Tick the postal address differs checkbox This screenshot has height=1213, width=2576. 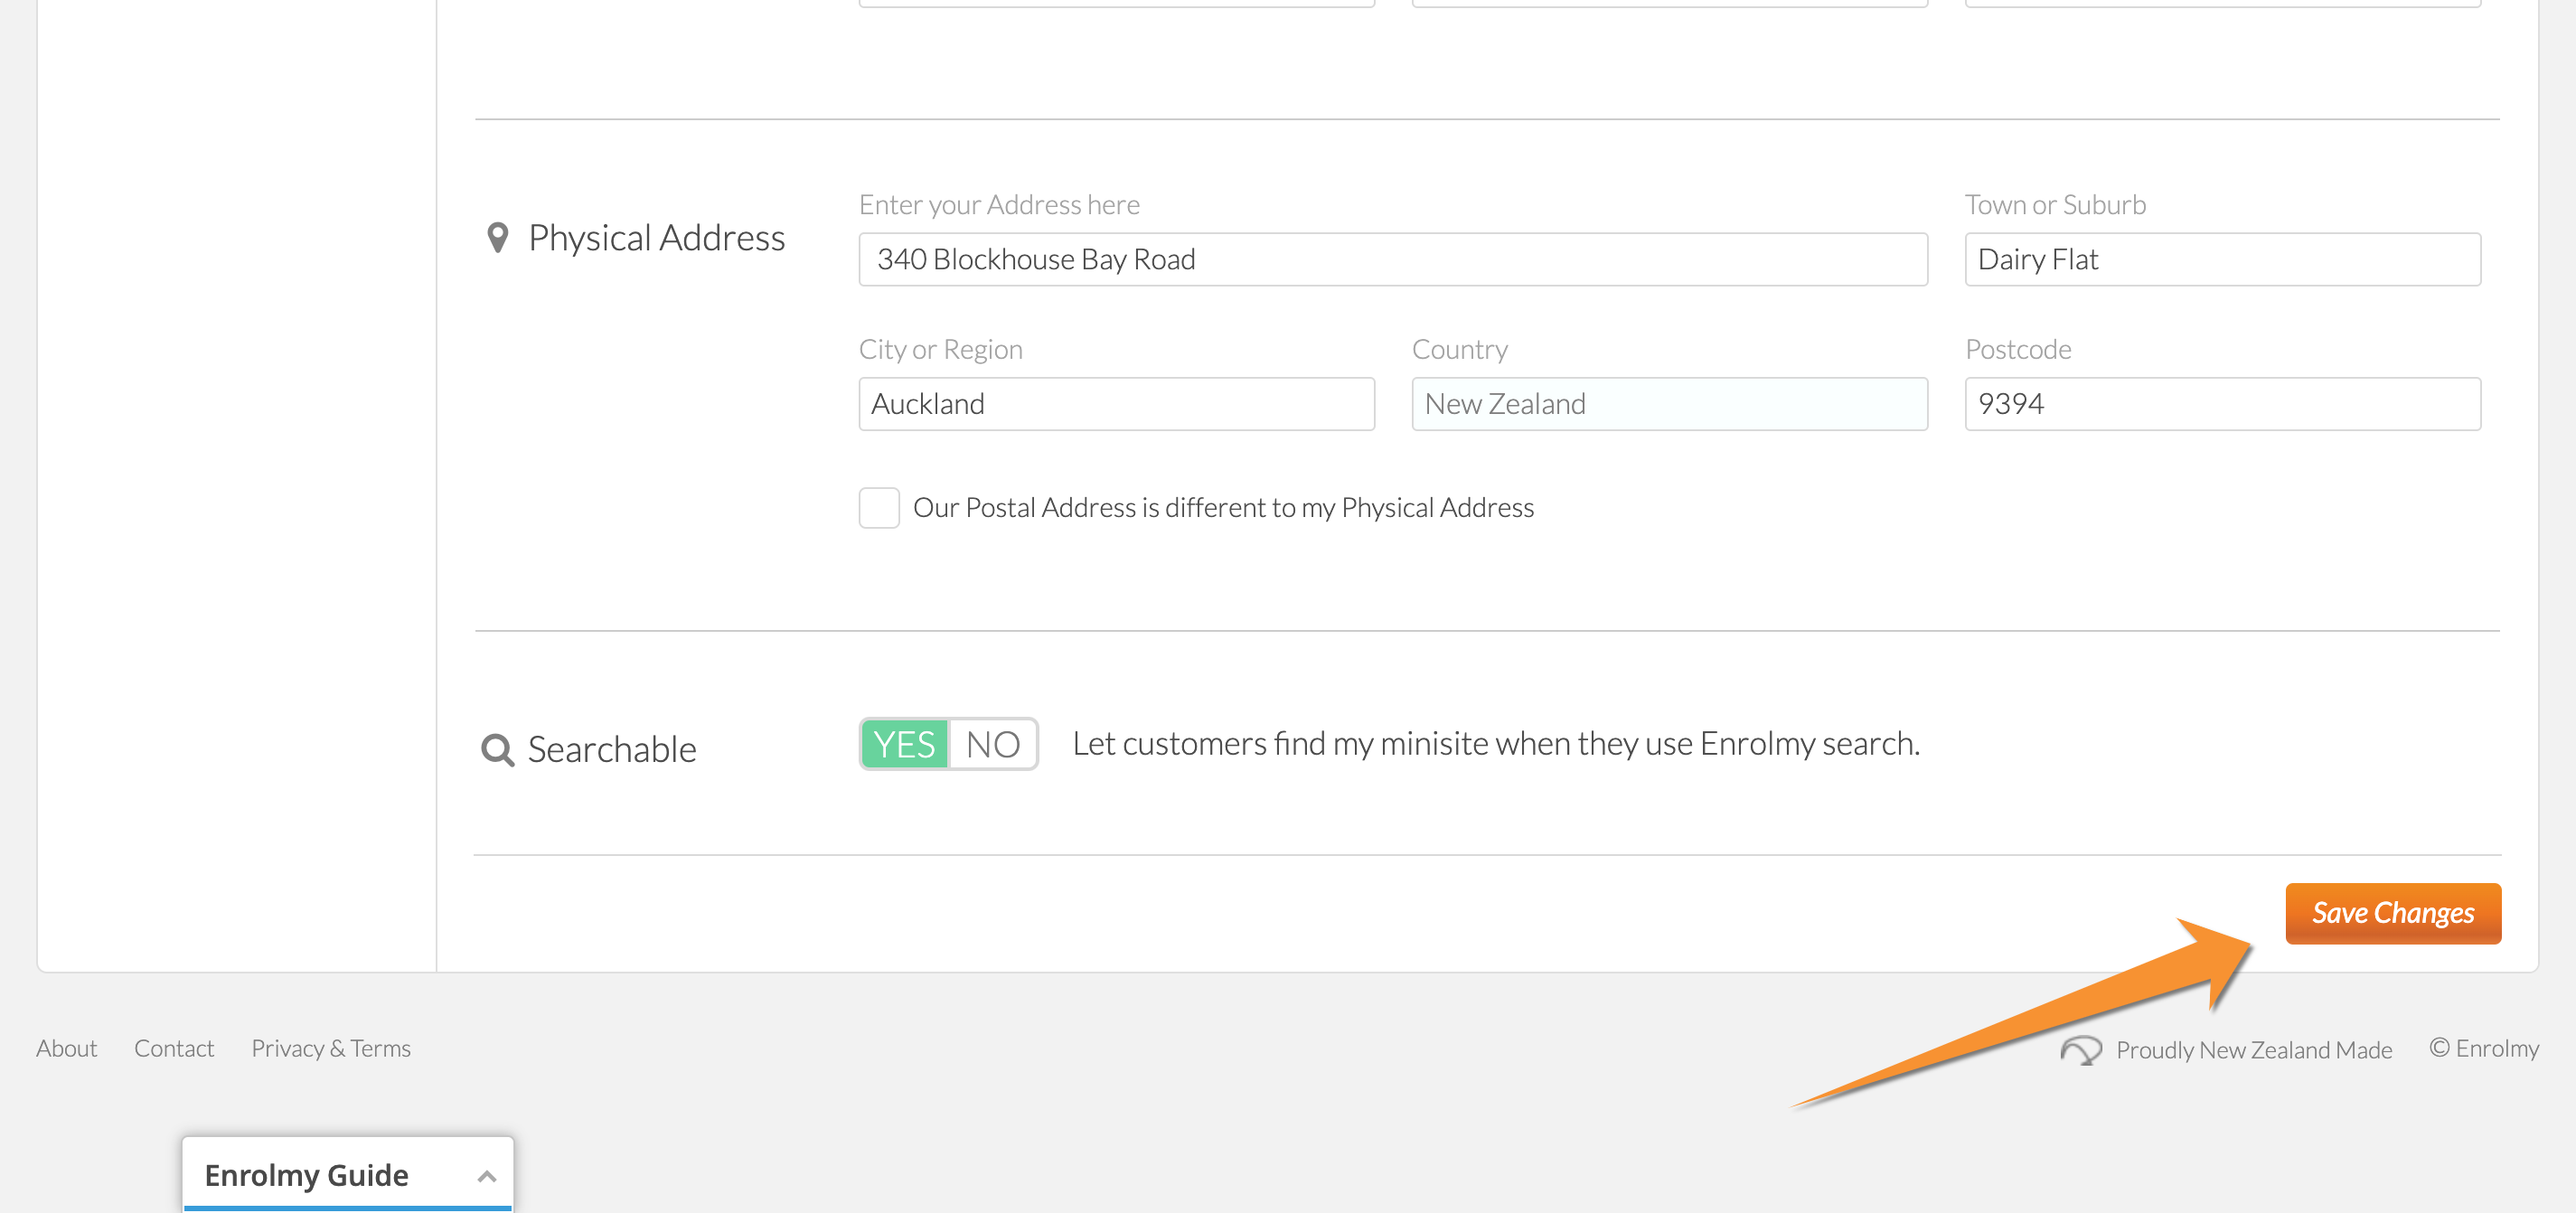pos(879,508)
